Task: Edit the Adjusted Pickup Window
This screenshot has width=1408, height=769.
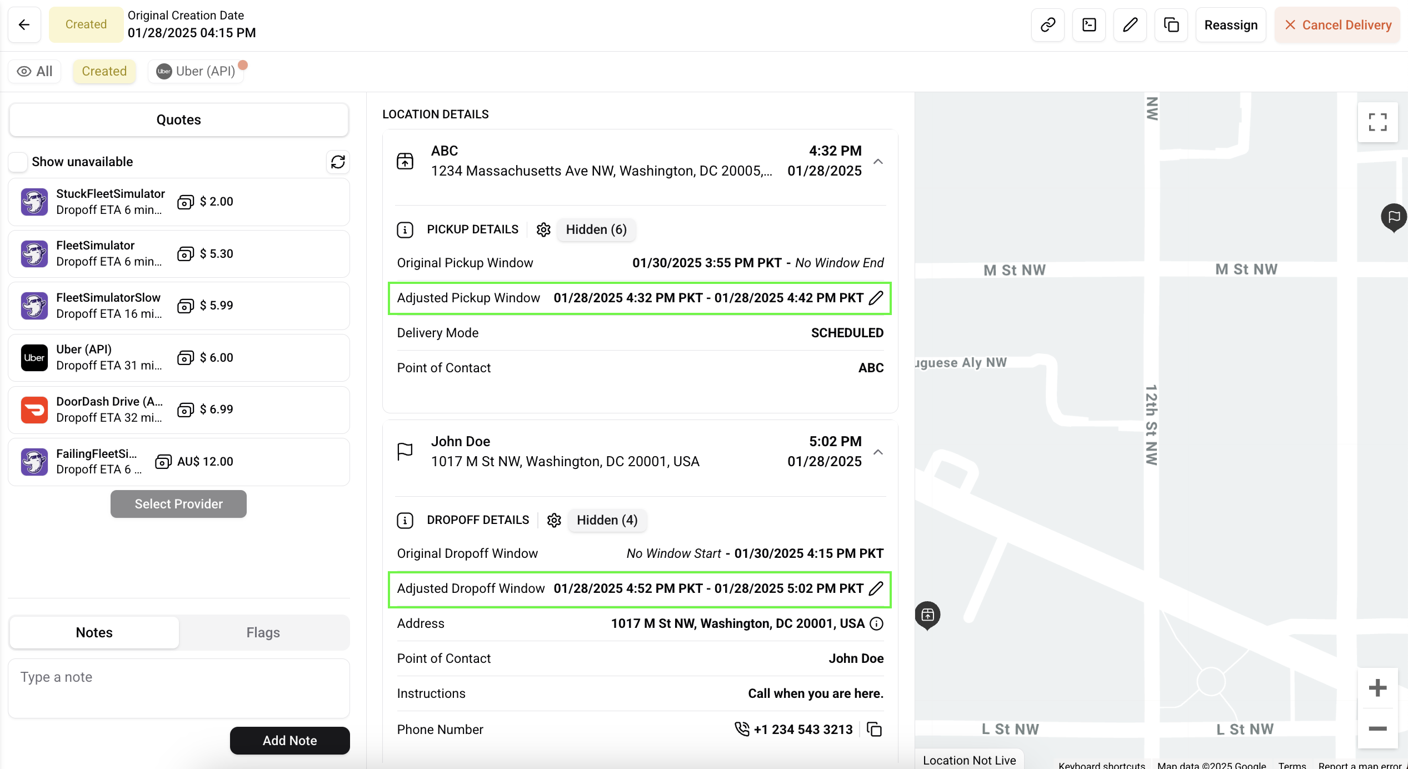Action: point(876,298)
